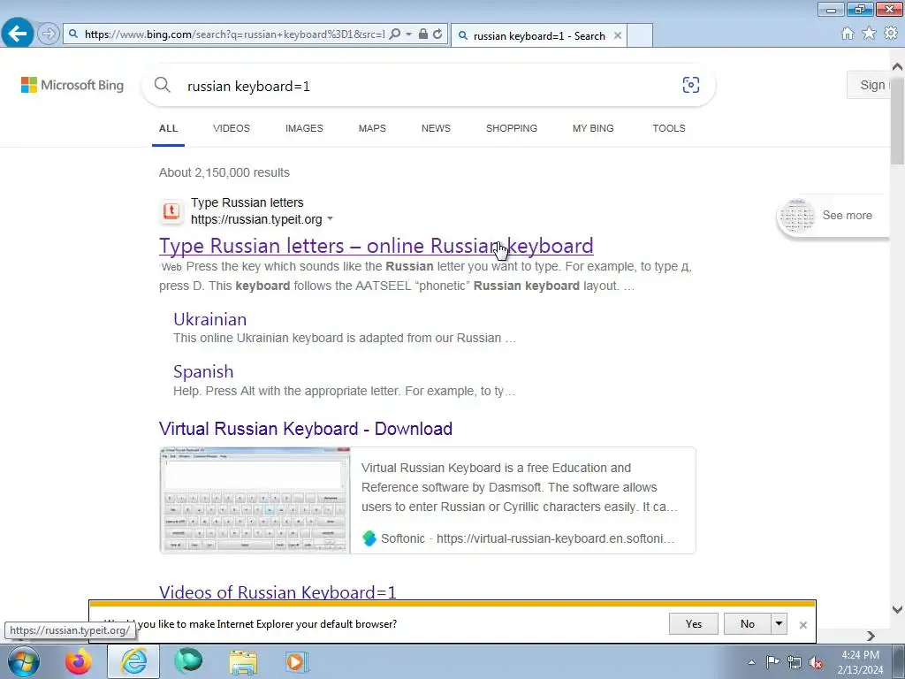Open the Internet Explorer Home icon

tap(848, 34)
